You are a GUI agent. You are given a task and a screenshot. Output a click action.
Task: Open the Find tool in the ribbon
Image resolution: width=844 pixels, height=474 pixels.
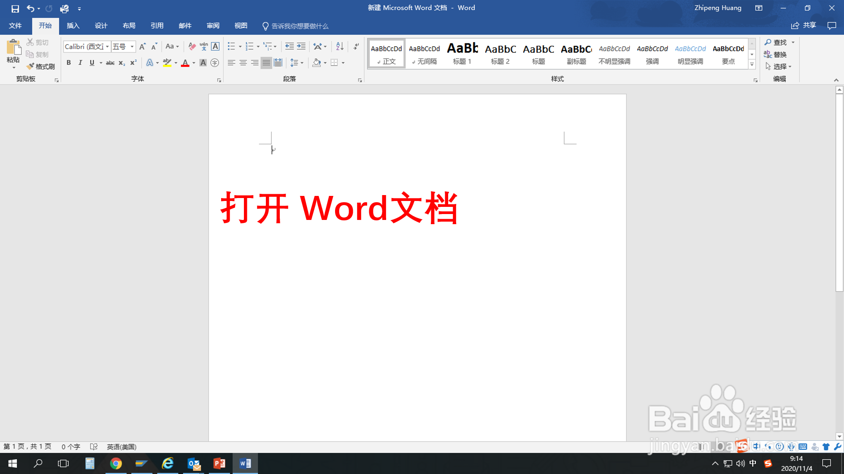point(779,42)
